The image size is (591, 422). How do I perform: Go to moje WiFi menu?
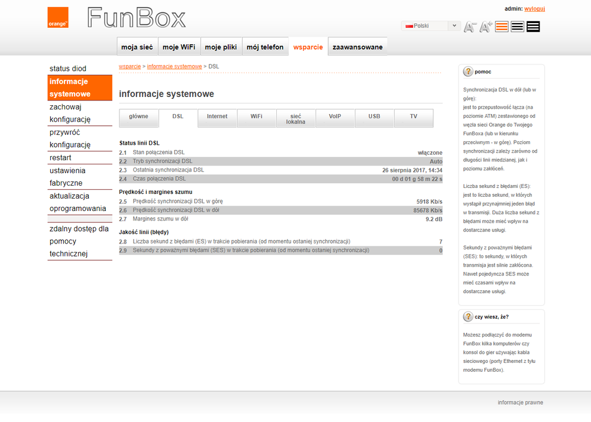tap(179, 47)
